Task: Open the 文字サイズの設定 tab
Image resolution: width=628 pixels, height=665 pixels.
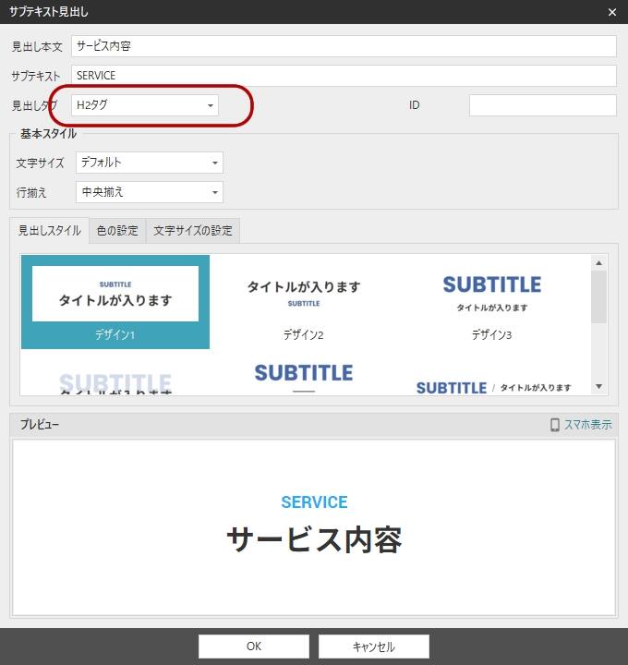Action: click(x=193, y=231)
